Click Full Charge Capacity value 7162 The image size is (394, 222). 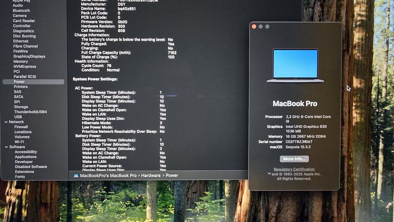pyautogui.click(x=172, y=53)
